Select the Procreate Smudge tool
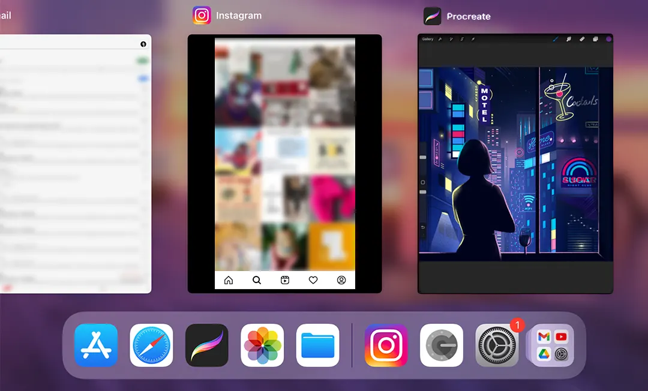The width and height of the screenshot is (648, 391). coord(569,39)
